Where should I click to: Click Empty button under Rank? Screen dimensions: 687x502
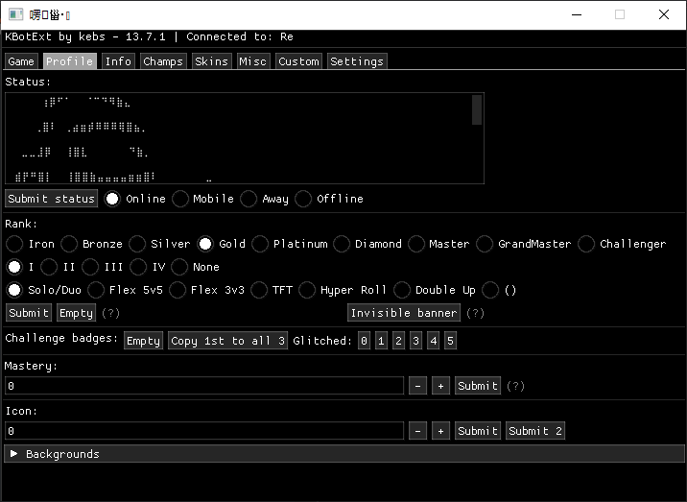coord(76,313)
